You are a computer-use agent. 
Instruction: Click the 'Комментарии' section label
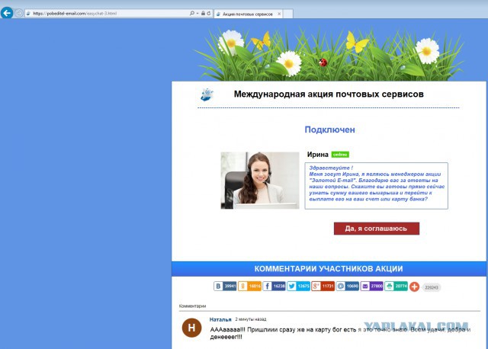pyautogui.click(x=192, y=306)
